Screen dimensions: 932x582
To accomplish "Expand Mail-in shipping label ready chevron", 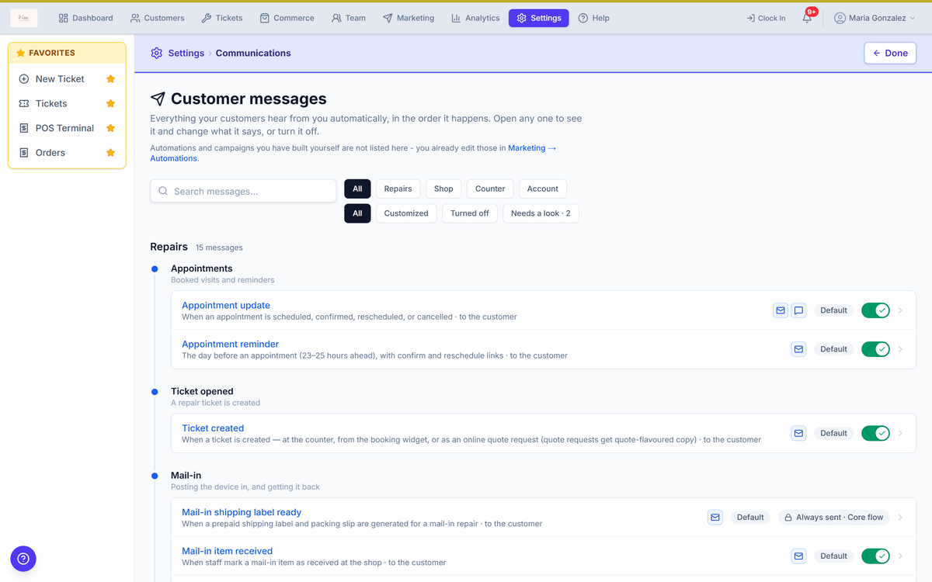I will (901, 517).
